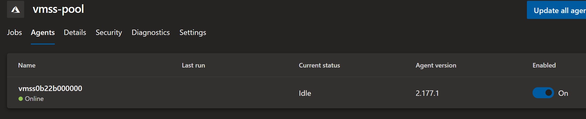This screenshot has width=586, height=119.
Task: Click the On label next to toggle
Action: point(563,93)
